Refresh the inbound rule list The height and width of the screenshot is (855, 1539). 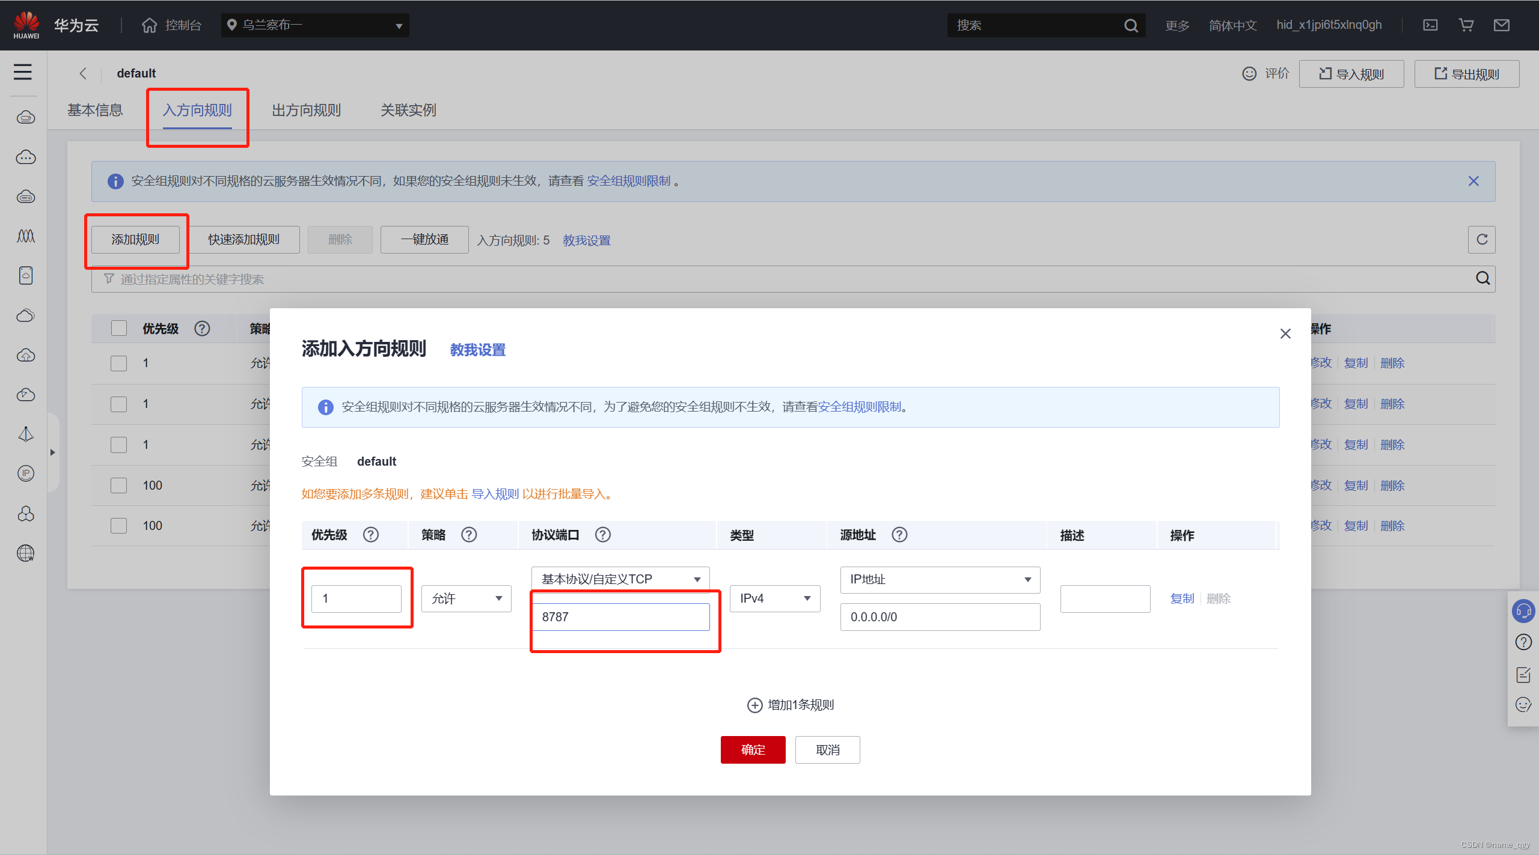(x=1482, y=240)
